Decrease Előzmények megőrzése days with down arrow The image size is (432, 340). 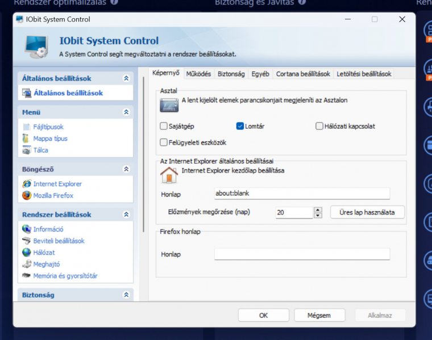(318, 215)
